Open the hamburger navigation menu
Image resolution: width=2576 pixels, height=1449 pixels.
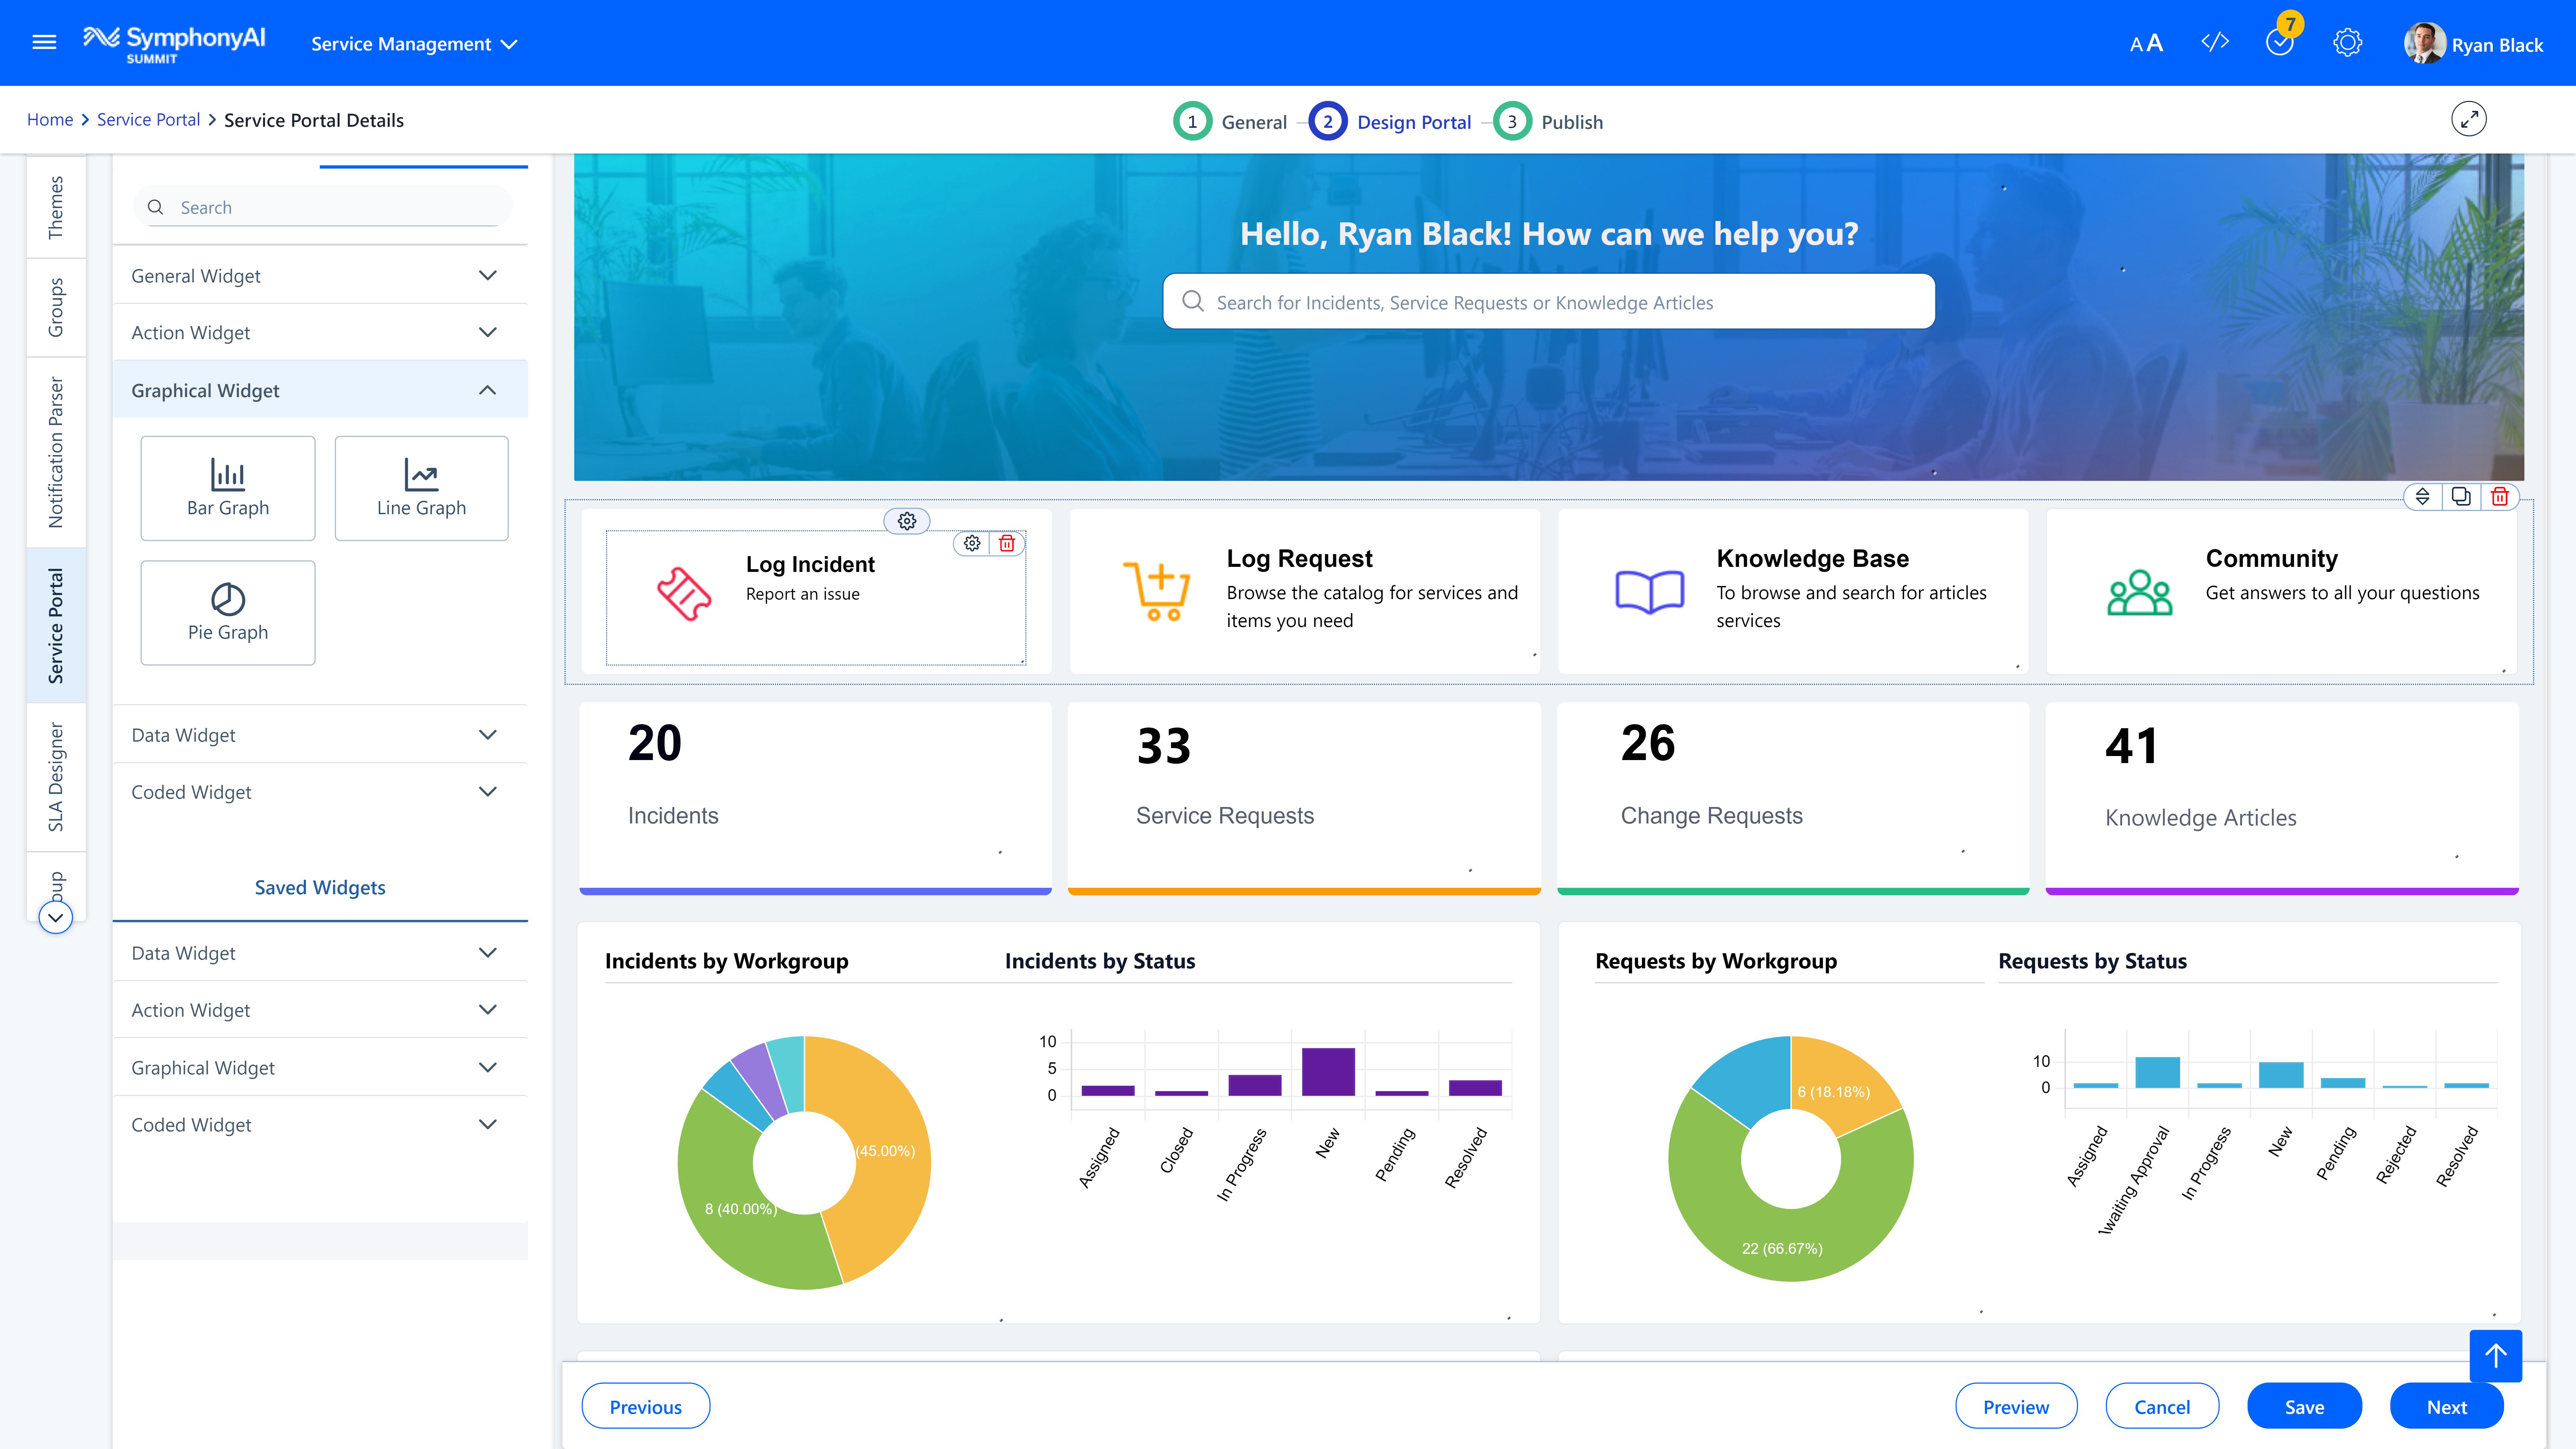click(44, 42)
